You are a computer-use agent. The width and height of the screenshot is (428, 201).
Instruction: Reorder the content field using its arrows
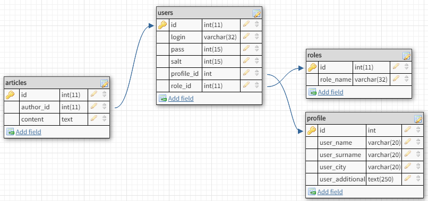click(x=104, y=118)
